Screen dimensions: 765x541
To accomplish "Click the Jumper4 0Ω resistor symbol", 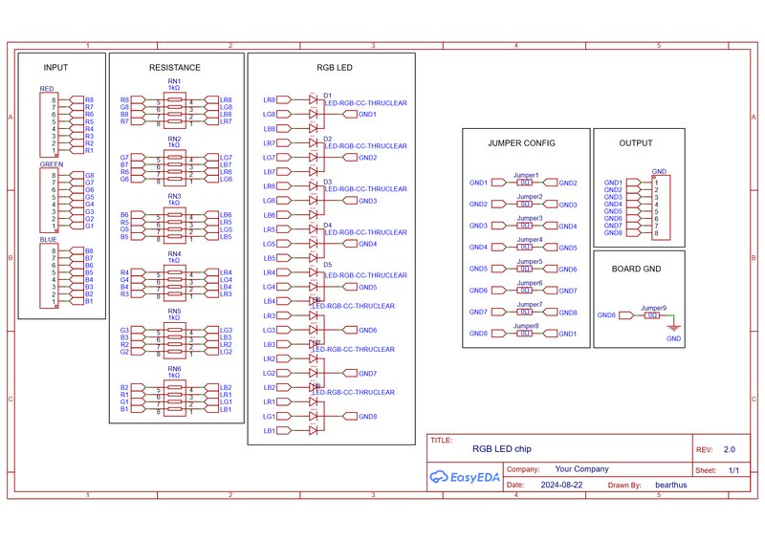I will (x=524, y=247).
